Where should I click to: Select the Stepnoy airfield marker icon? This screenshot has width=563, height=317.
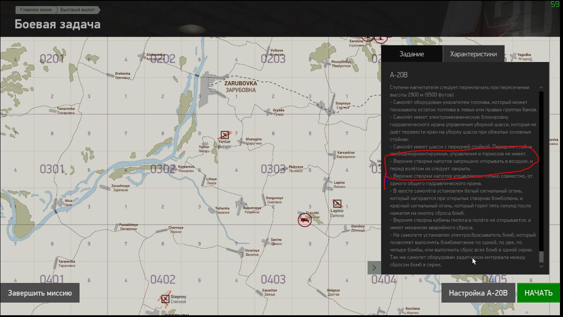point(165,299)
